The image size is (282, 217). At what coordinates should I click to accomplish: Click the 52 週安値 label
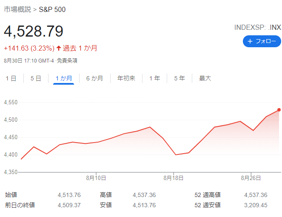(208, 205)
